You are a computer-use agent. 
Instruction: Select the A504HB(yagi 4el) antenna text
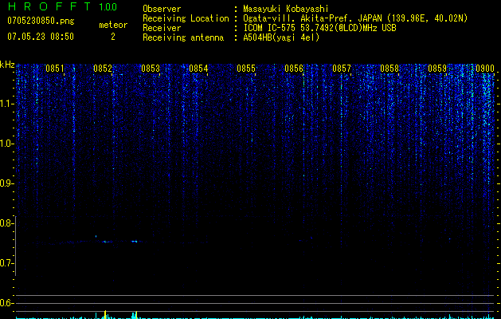[x=281, y=37]
